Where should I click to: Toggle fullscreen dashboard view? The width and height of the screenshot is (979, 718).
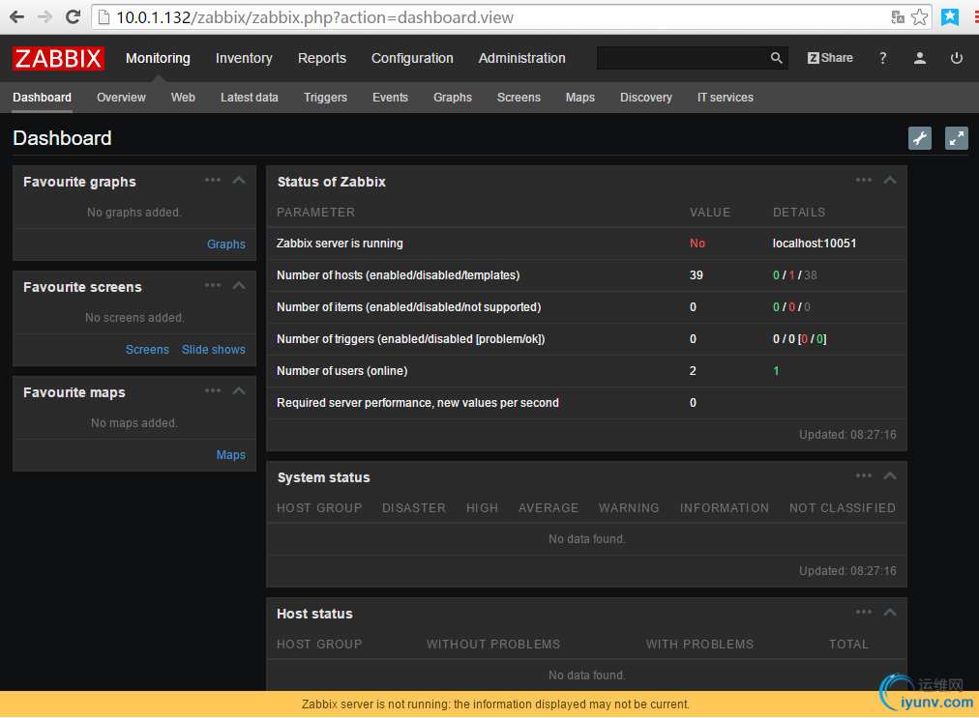coord(956,138)
